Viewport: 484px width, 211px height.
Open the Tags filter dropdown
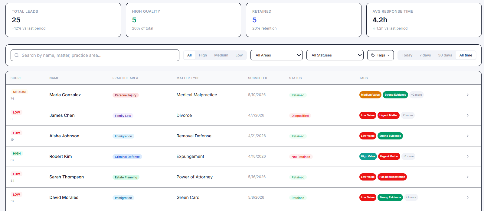[x=381, y=55]
